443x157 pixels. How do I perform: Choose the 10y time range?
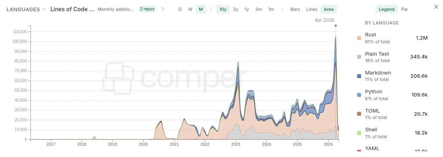223,9
